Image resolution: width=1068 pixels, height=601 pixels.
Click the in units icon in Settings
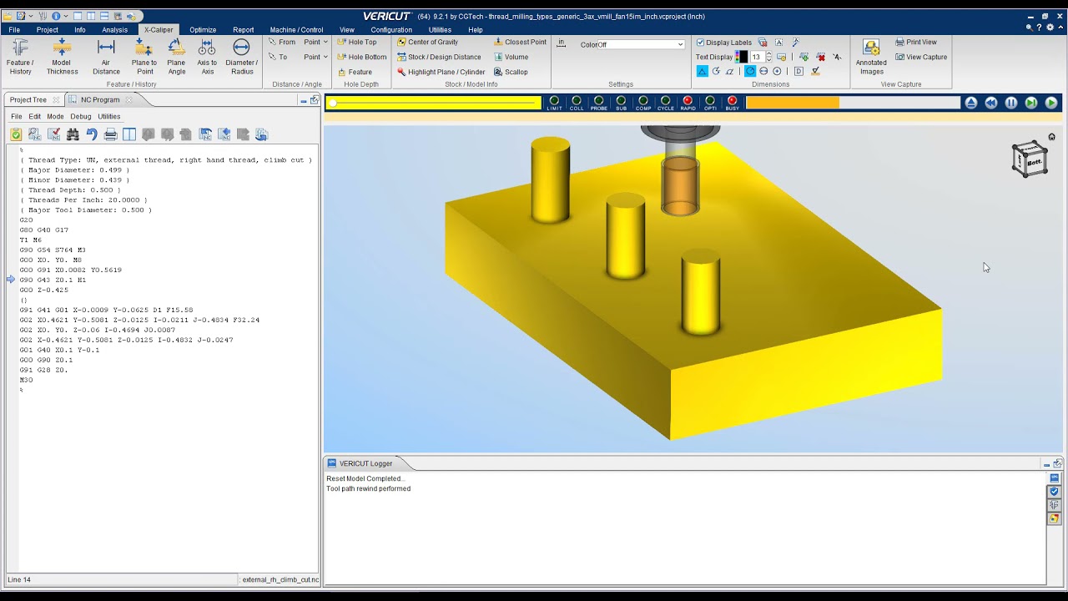(x=561, y=43)
